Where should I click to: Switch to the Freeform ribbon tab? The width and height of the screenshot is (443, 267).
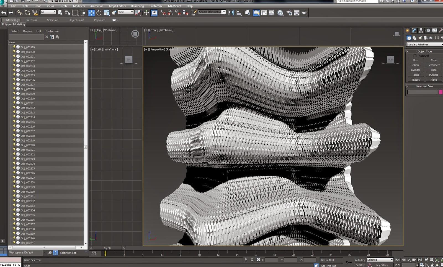(31, 20)
